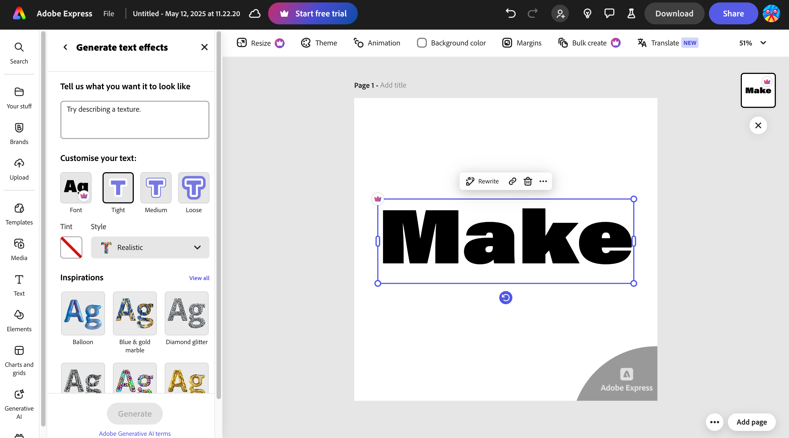This screenshot has height=438, width=789.
Task: Click the View all inspirations link
Action: click(x=199, y=278)
